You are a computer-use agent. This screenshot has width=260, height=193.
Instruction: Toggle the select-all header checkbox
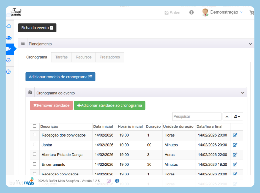(35, 126)
